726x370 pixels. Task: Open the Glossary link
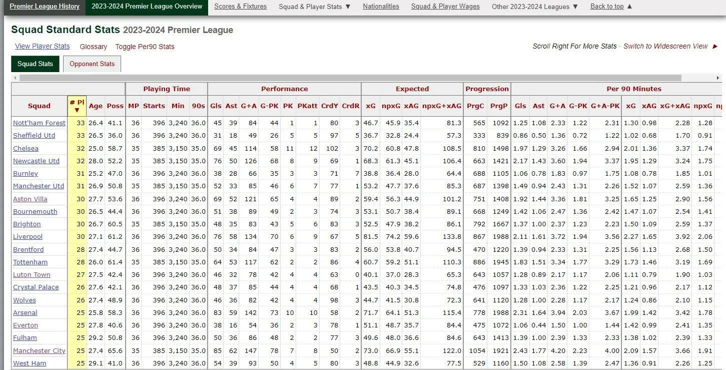(94, 47)
